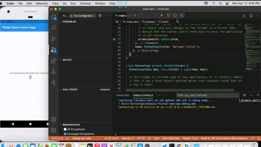
Task: Stop the debug session
Action: 175,16
